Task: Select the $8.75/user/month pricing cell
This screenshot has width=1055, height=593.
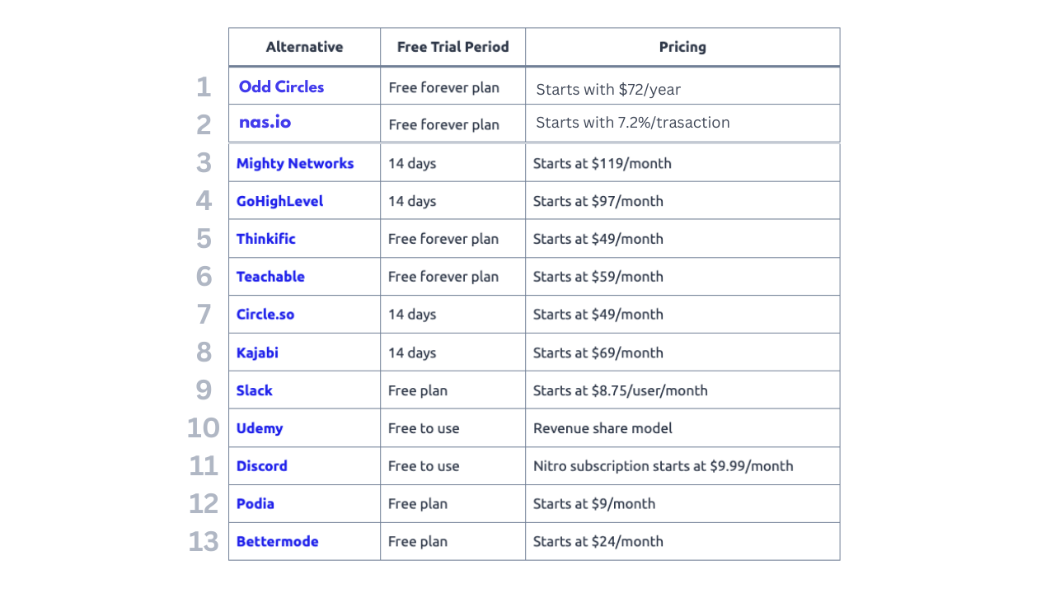Action: pos(620,390)
